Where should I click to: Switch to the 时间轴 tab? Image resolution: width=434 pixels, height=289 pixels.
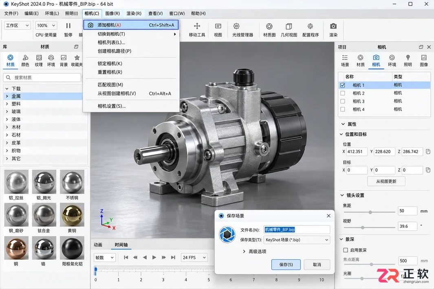pos(121,245)
